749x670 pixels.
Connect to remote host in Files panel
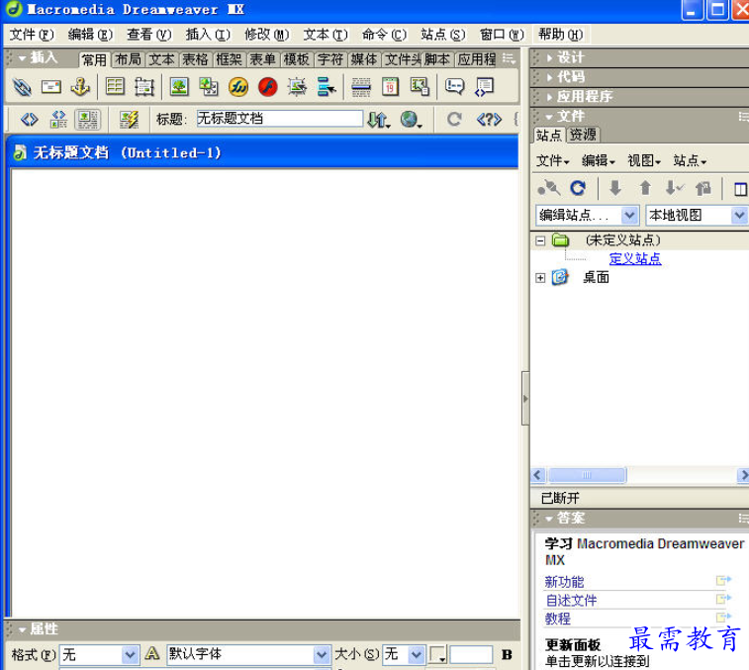pos(548,188)
